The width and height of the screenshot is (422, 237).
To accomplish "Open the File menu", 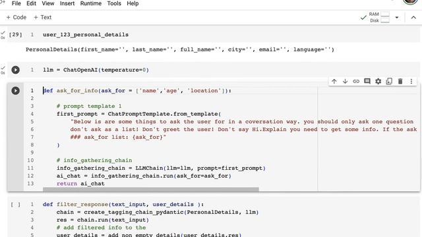I will pyautogui.click(x=16, y=3).
